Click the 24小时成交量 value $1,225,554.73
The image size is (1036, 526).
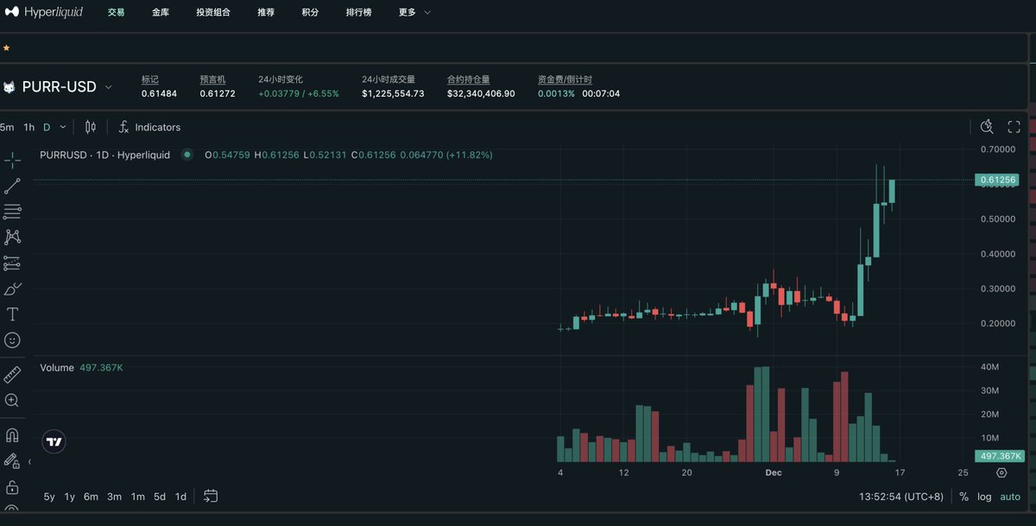click(393, 93)
